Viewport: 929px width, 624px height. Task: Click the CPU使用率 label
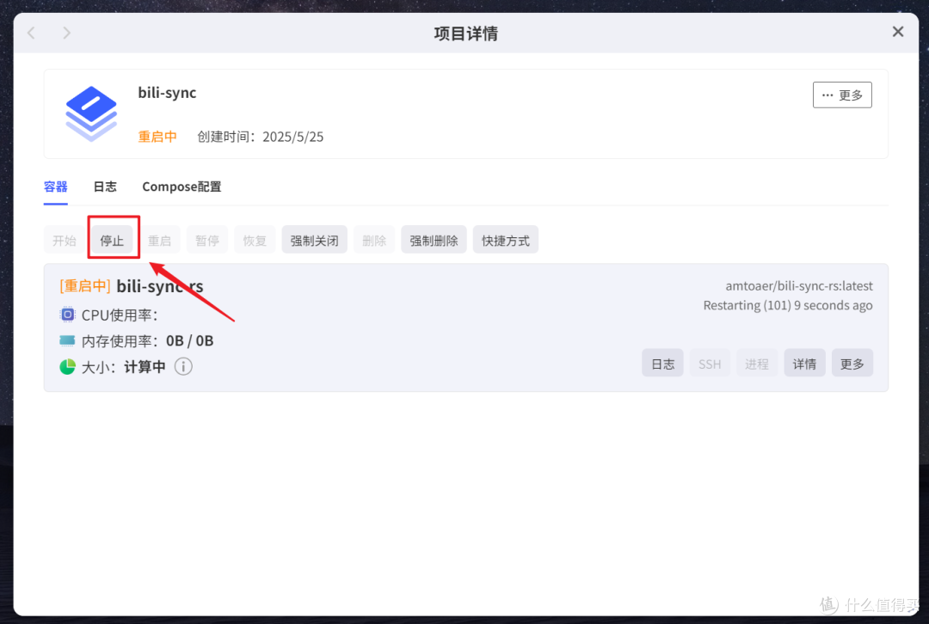click(x=120, y=315)
